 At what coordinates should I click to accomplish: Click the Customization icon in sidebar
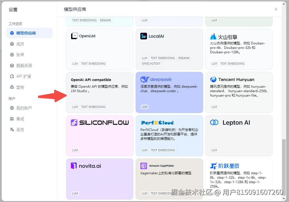point(12,87)
